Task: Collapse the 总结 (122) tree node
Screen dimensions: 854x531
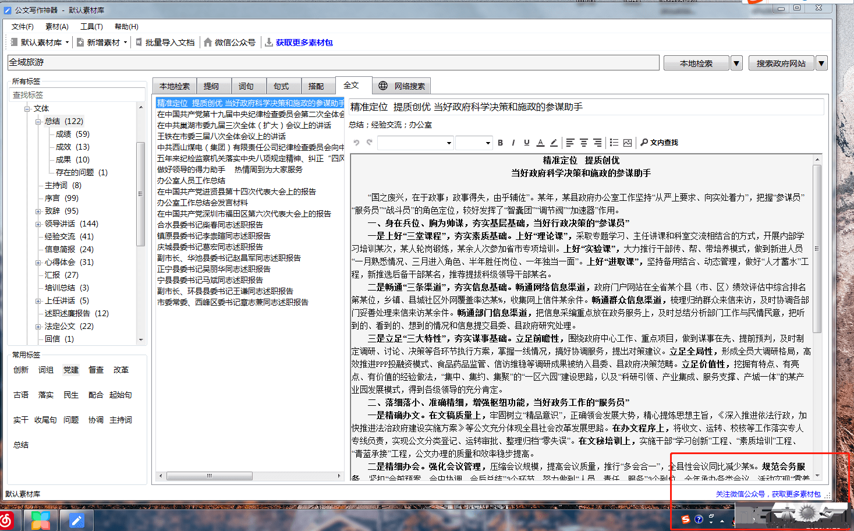Action: click(38, 122)
